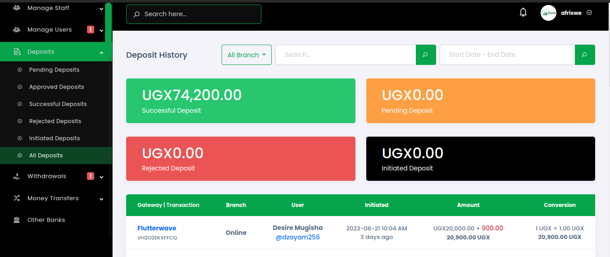Click the Deposits sidebar icon
Screen dimensions: 610x257
17,52
